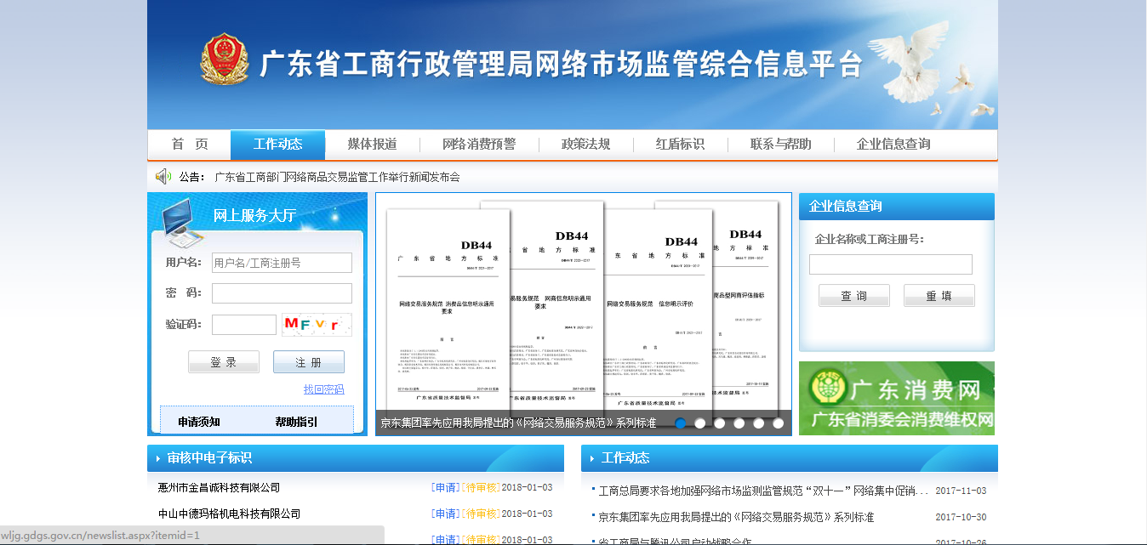1147x545 pixels.
Task: Click the announcement speaker icon
Action: pos(163,177)
